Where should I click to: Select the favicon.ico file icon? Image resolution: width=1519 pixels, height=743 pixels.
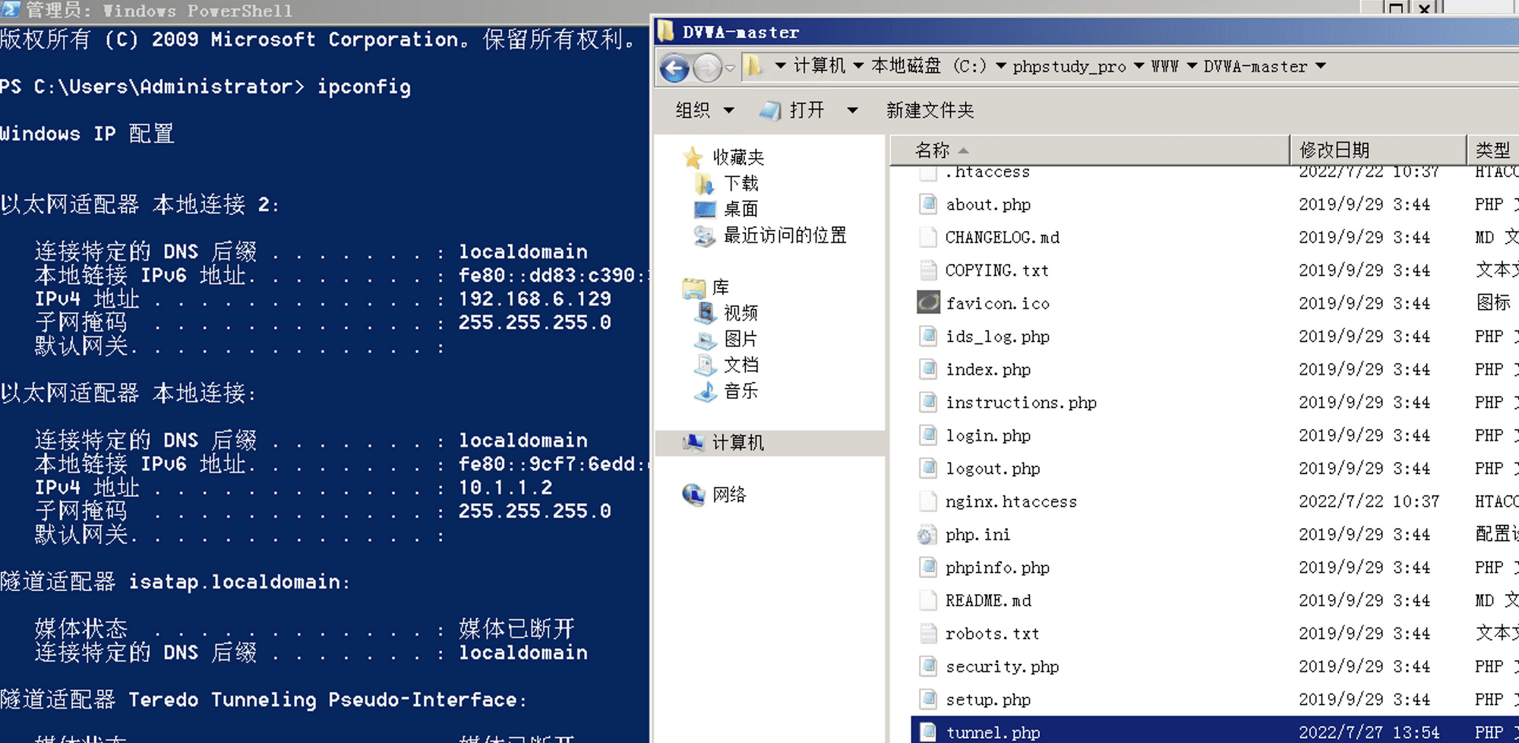pyautogui.click(x=928, y=303)
